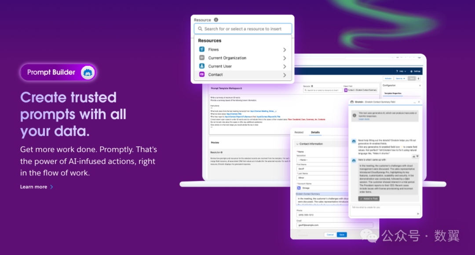The width and height of the screenshot is (475, 255).
Task: Select the Current User icon
Action: (x=202, y=66)
